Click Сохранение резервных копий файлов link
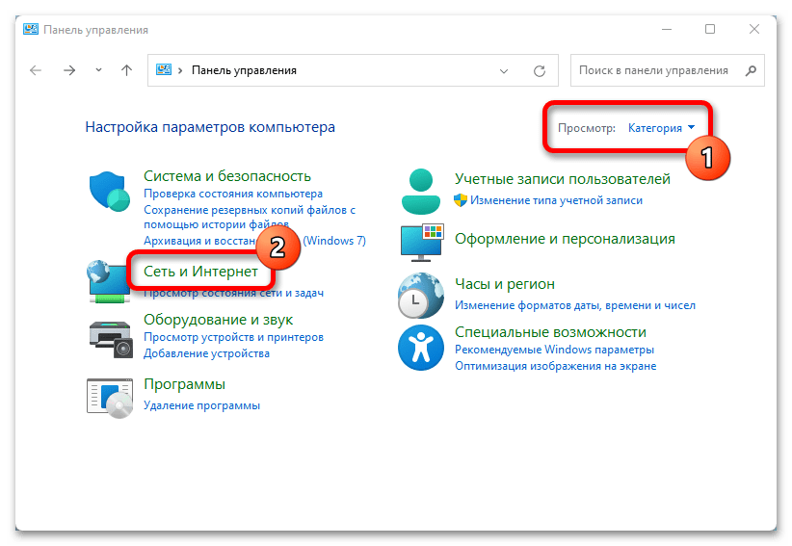Screen dimensions: 792x546 tap(250, 217)
